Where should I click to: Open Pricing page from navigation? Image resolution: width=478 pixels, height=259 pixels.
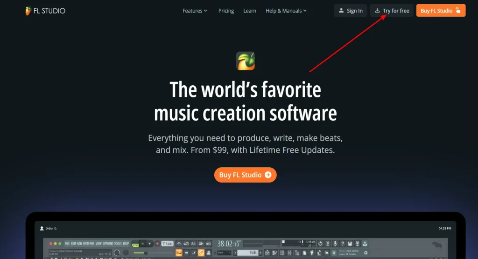226,11
